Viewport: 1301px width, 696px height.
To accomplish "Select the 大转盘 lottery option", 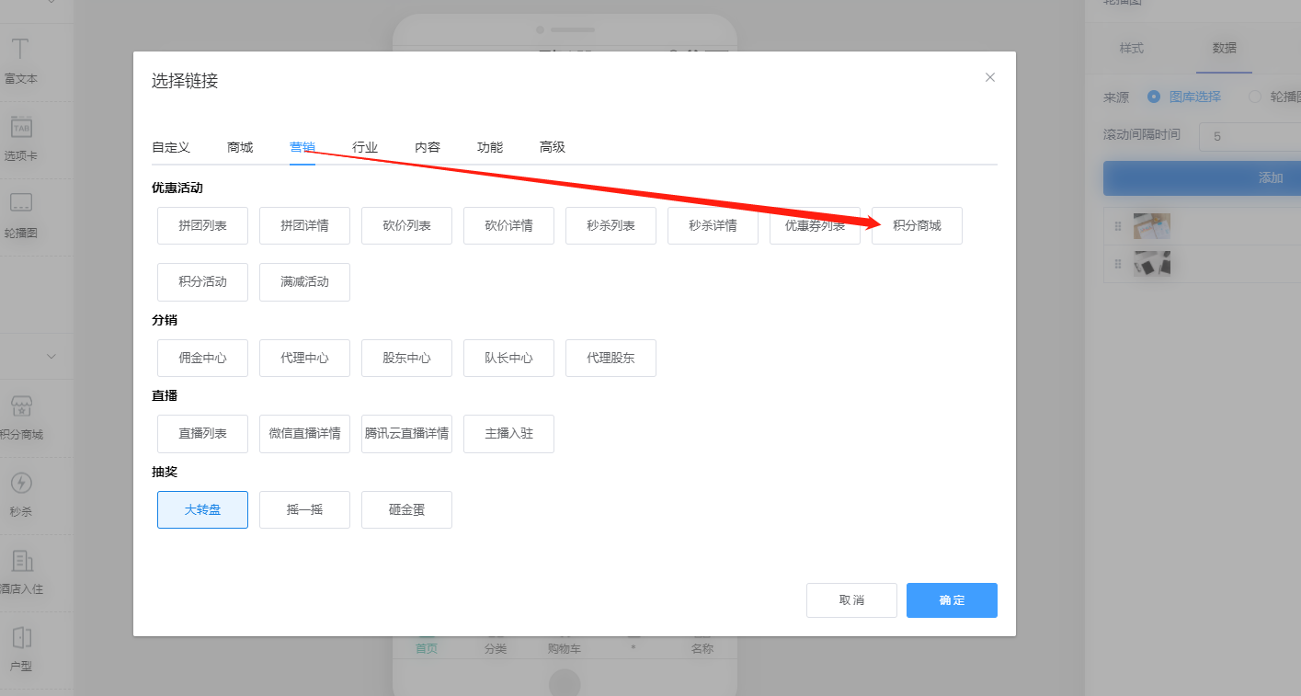I will [x=202, y=509].
